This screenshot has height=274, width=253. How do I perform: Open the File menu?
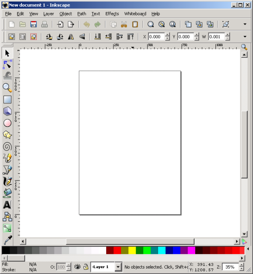click(x=8, y=13)
